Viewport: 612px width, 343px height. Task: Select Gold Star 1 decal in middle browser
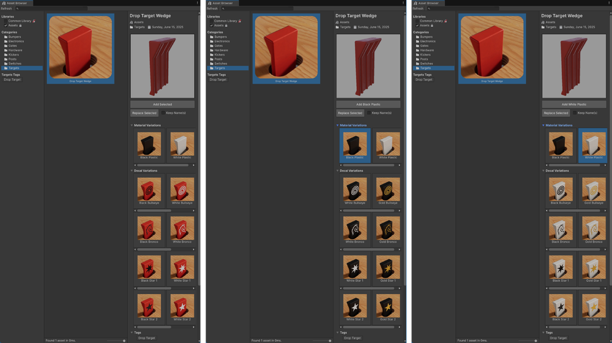coord(388,268)
